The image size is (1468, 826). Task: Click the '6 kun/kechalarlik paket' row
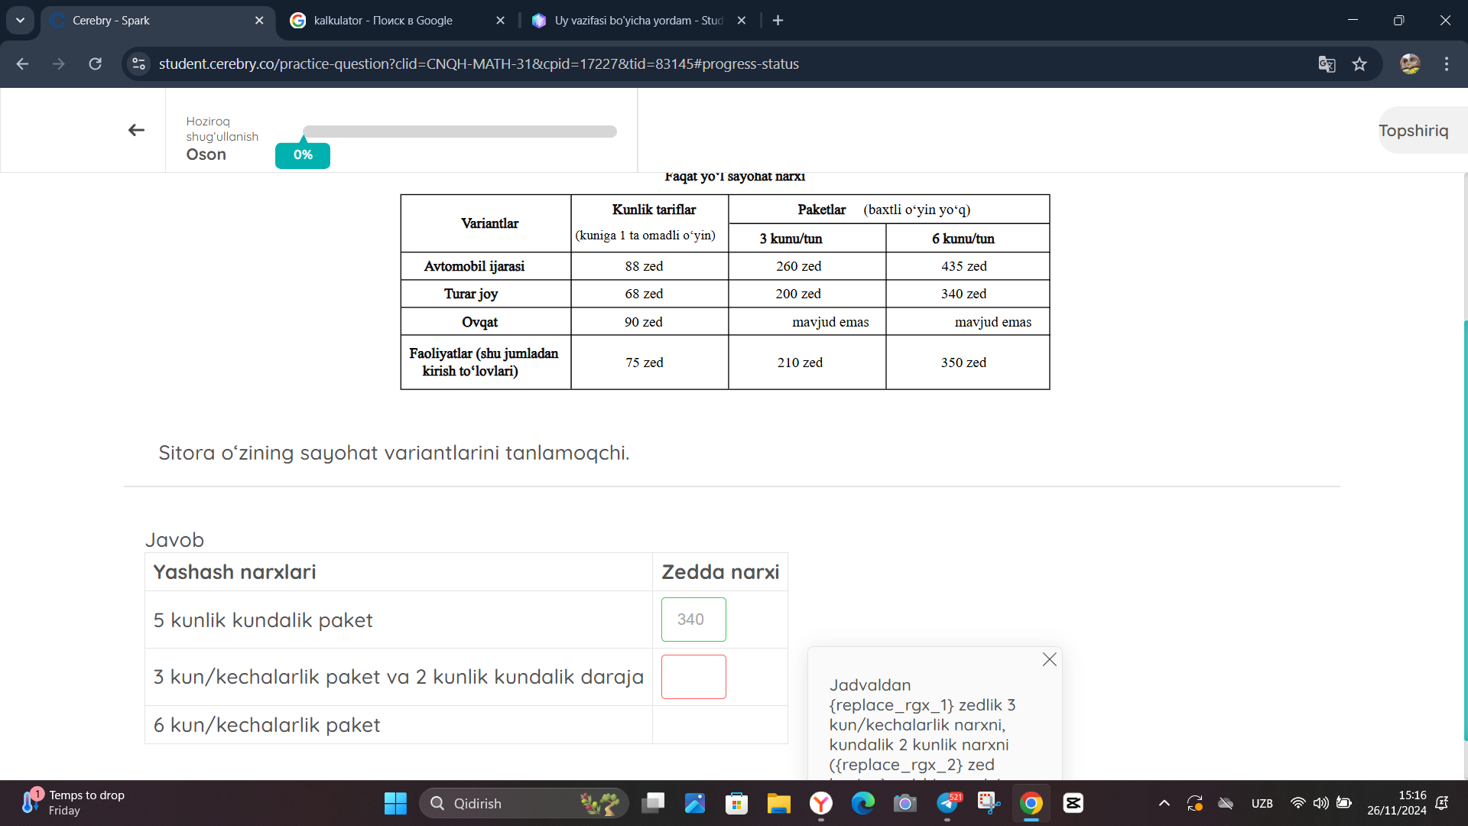point(466,725)
